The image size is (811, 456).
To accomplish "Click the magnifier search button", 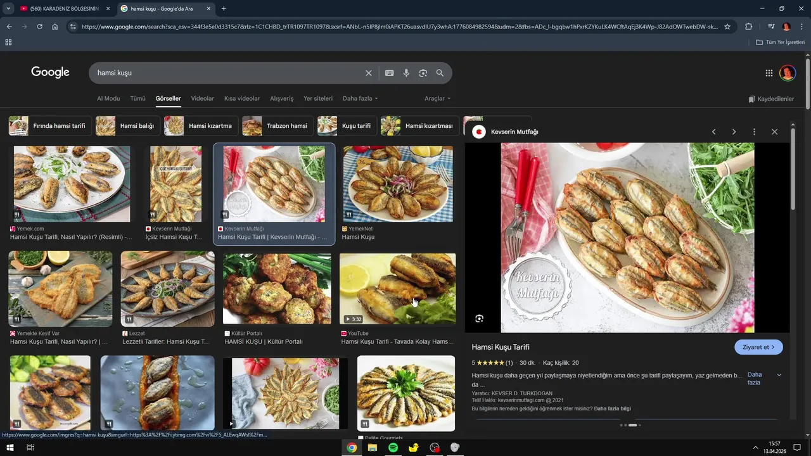I will pyautogui.click(x=440, y=73).
